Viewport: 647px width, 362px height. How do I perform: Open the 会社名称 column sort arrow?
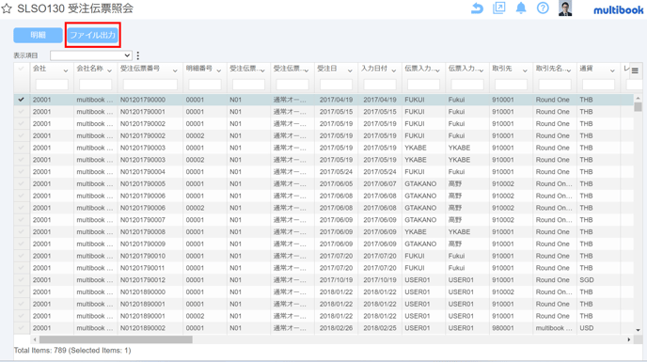[109, 71]
